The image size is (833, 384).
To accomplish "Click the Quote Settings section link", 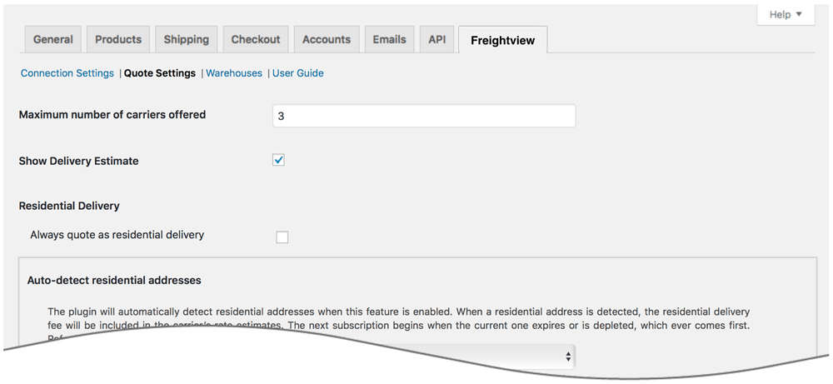I will [160, 73].
